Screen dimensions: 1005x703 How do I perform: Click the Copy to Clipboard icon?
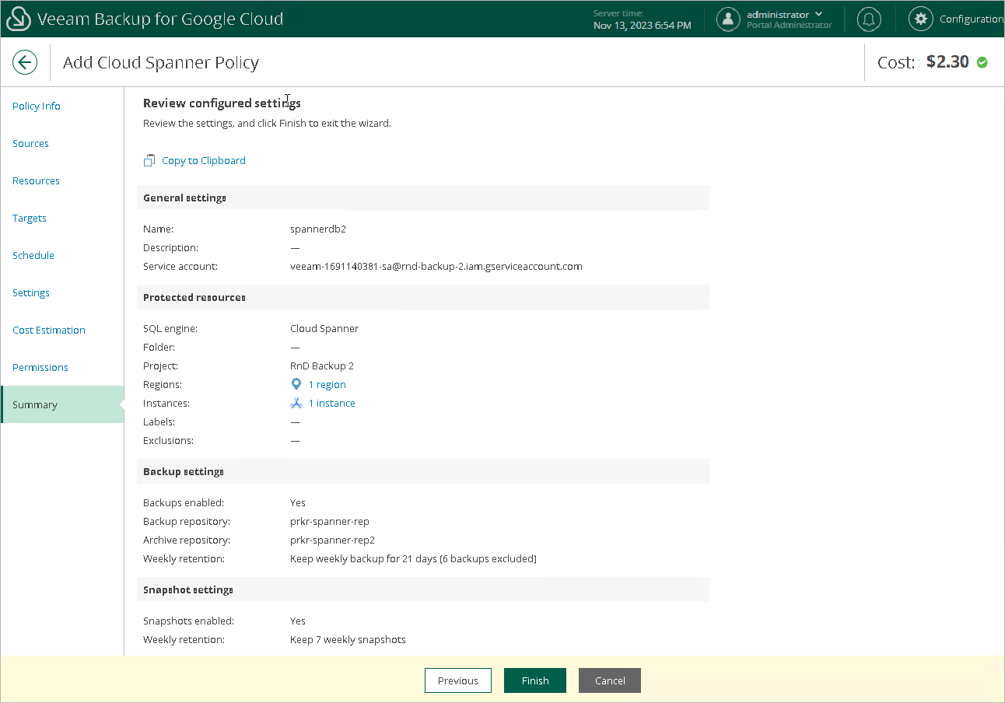click(x=149, y=161)
